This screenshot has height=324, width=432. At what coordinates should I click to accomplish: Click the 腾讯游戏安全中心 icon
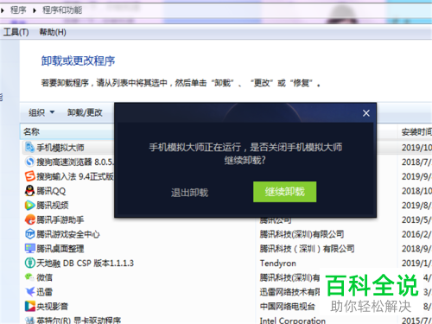[x=29, y=234]
